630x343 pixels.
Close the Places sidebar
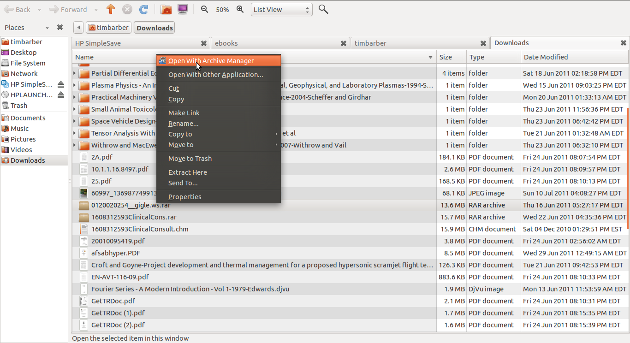[60, 28]
